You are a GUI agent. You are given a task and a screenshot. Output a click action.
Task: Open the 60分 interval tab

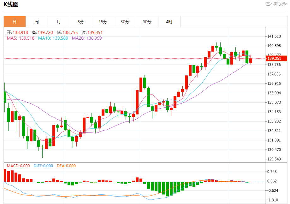pyautogui.click(x=147, y=22)
